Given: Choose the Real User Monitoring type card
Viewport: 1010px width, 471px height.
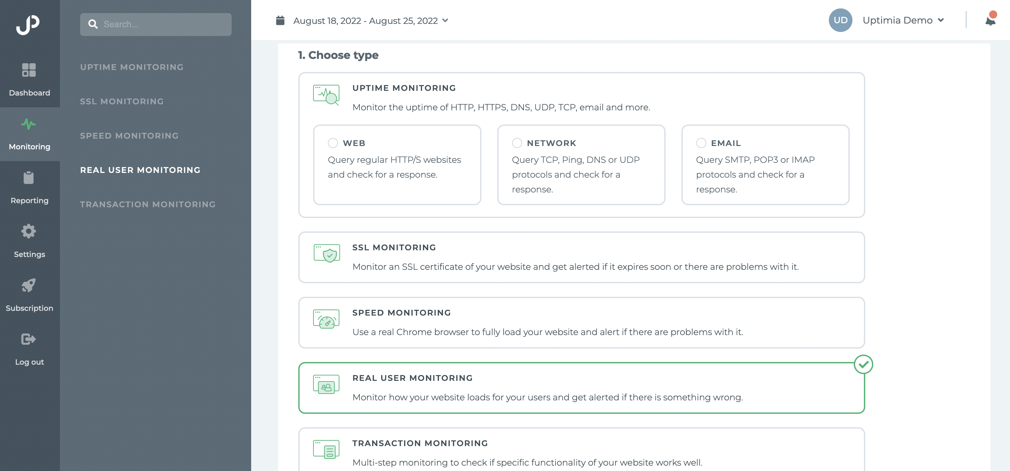Looking at the screenshot, I should coord(581,388).
